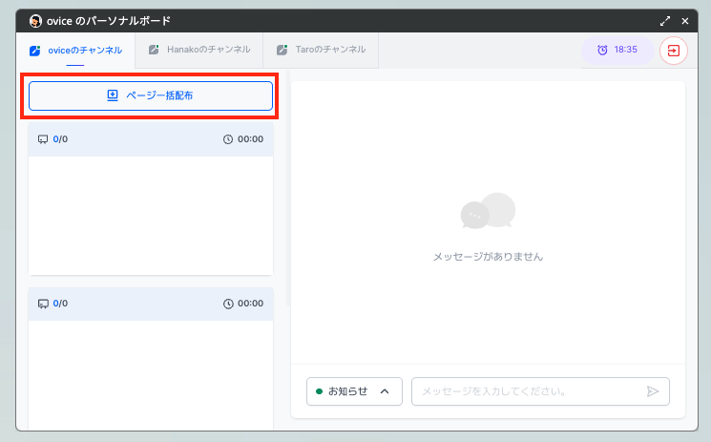Switch to Hanakoのチャンネル tab
Viewport: 711px width, 442px height.
coord(199,50)
